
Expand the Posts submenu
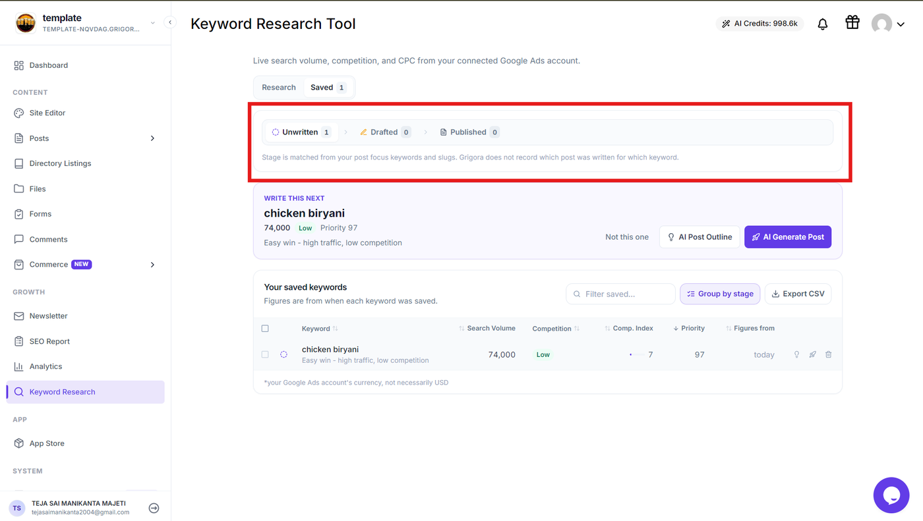(152, 138)
